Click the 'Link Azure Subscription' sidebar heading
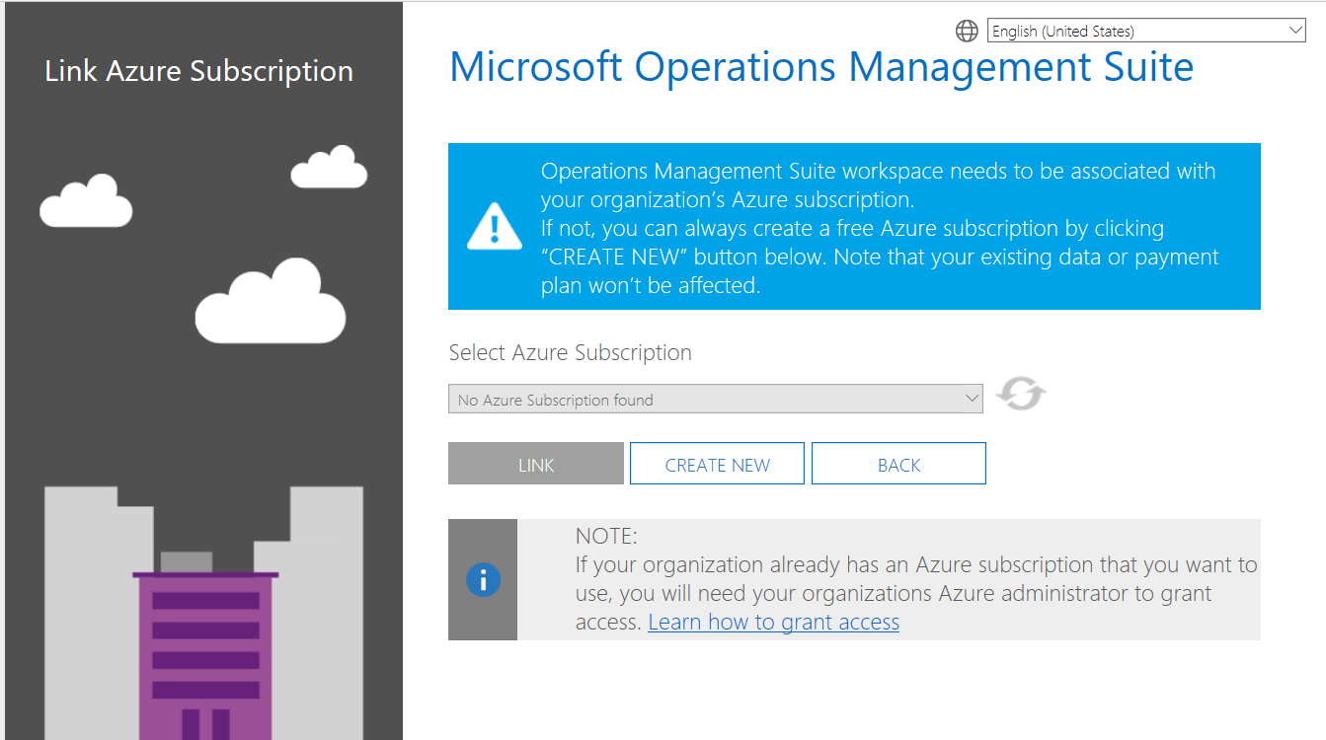Viewport: 1326px width, 740px height. click(x=199, y=71)
